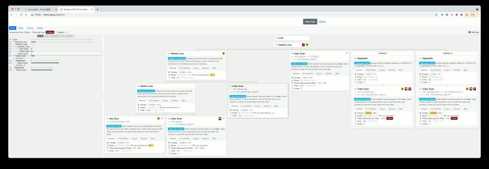Click #4 Nested Loop card title
This screenshot has height=169, width=489.
[146, 86]
